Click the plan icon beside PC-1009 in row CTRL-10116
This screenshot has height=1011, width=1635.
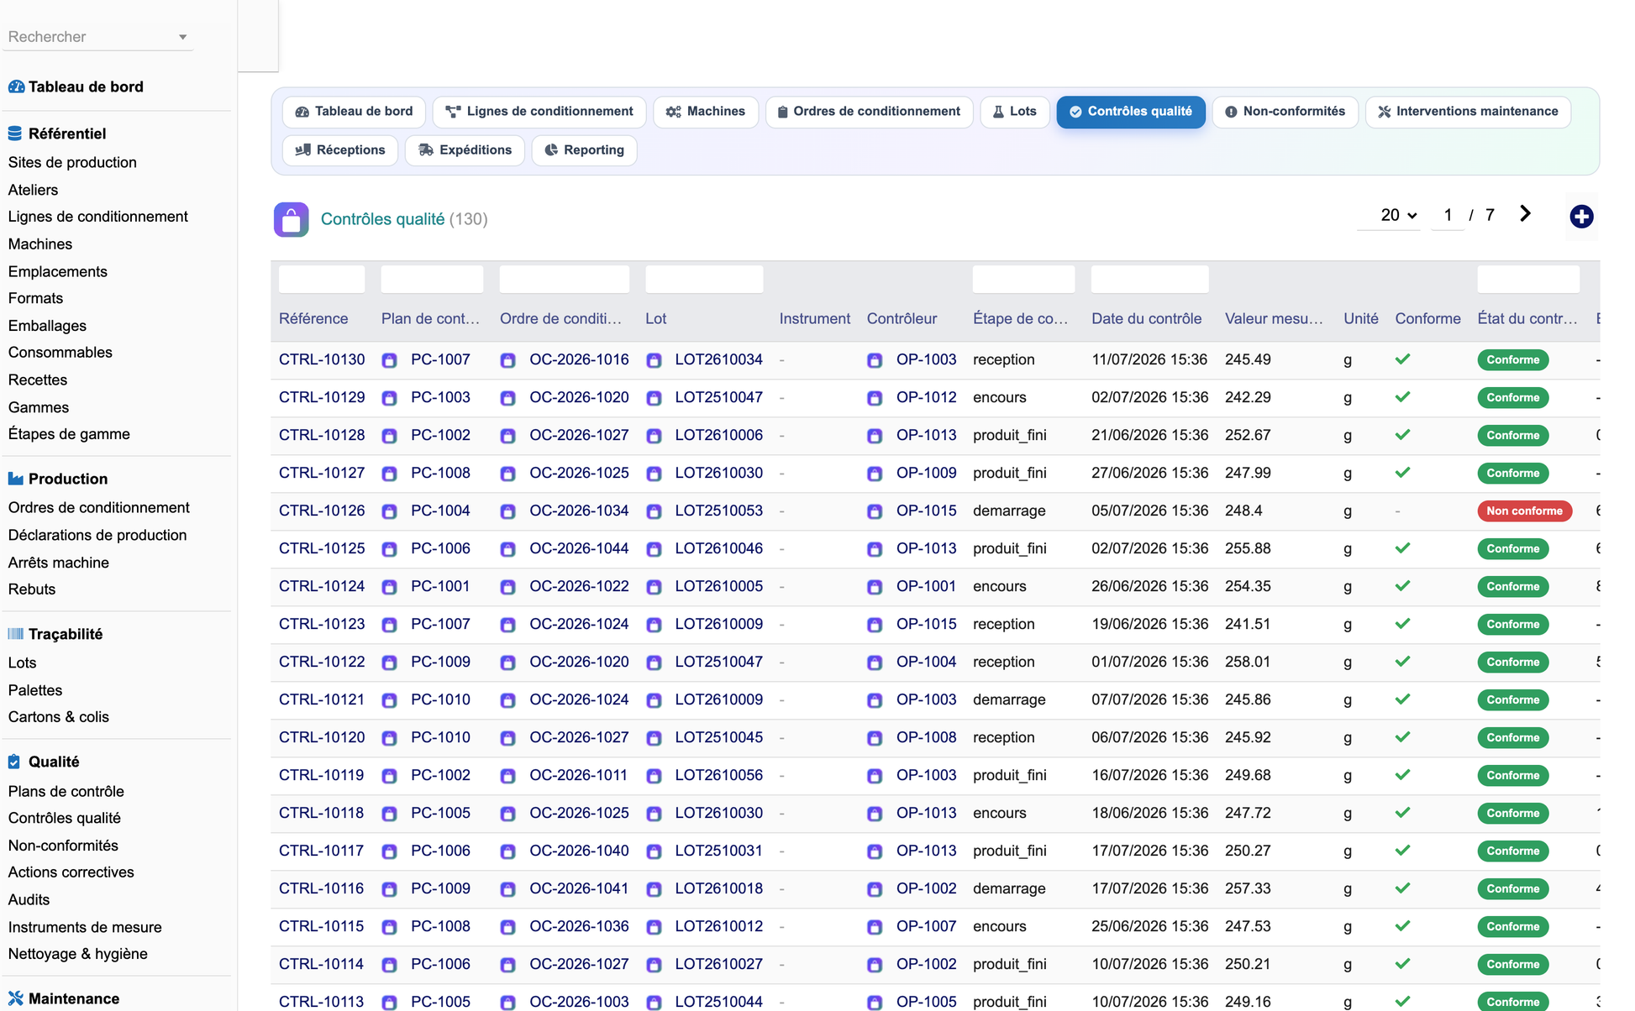click(389, 889)
